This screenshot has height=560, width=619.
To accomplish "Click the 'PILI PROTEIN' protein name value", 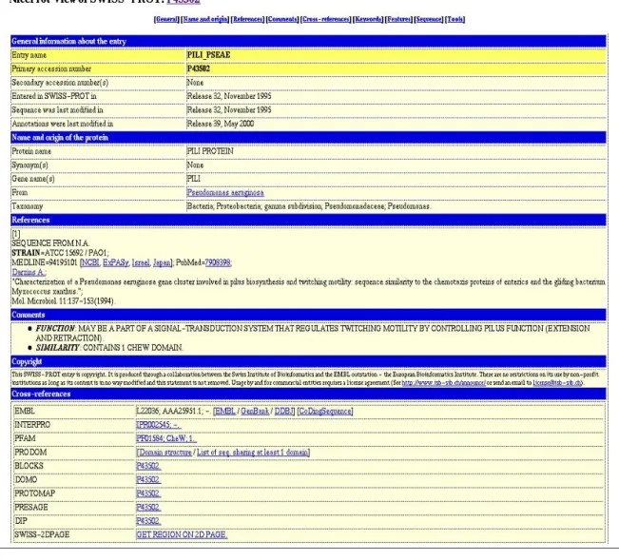I will pyautogui.click(x=210, y=151).
